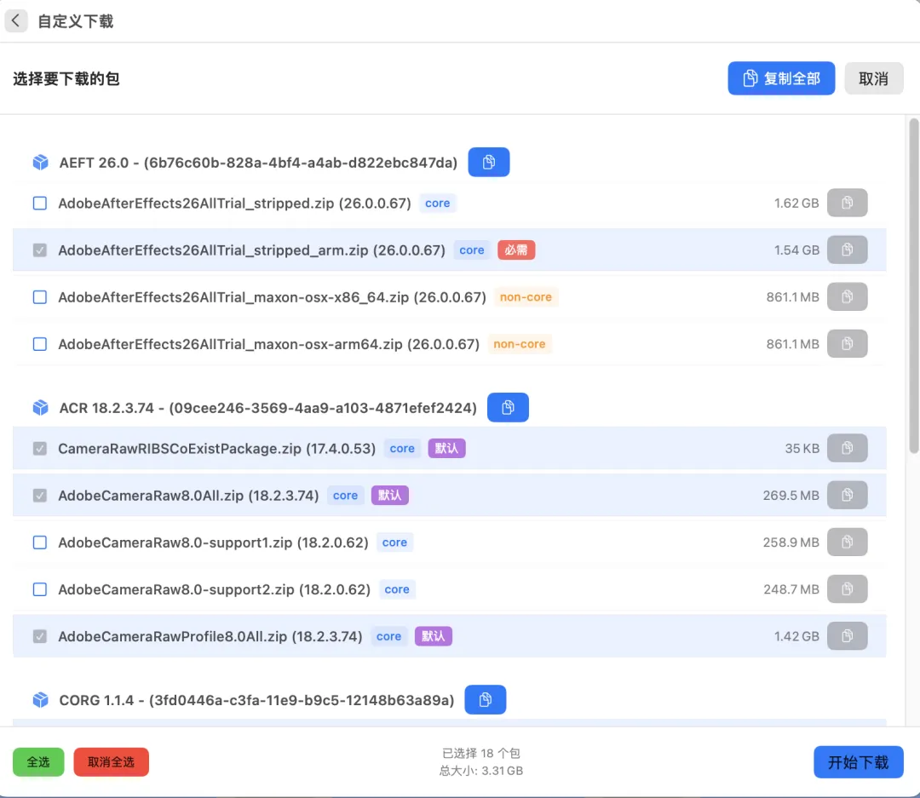Click the 248.7 MB size value
The height and width of the screenshot is (798, 920).
click(791, 589)
